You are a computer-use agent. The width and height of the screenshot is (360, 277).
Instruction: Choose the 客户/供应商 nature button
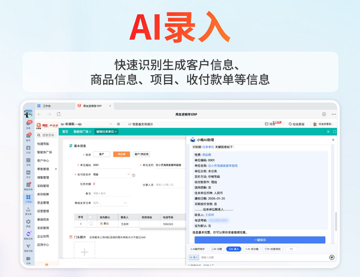tap(141, 154)
